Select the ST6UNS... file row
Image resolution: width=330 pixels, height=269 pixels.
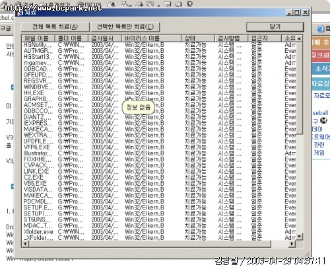[159, 220]
